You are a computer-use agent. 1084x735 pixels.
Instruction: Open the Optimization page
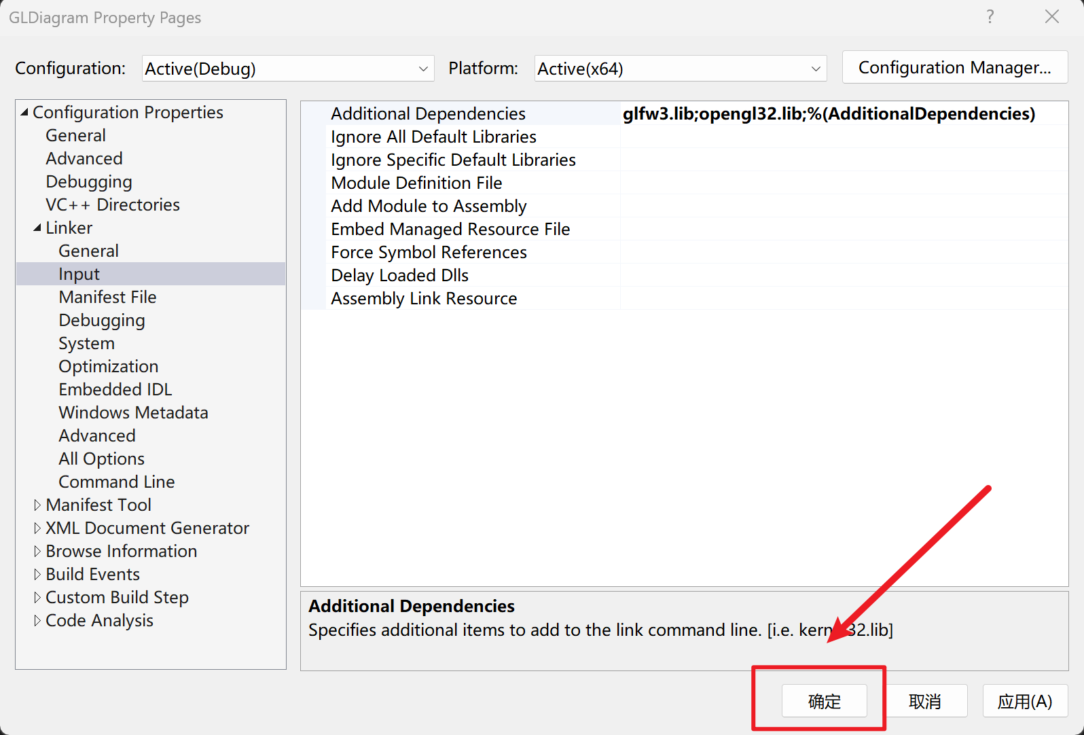pos(109,367)
